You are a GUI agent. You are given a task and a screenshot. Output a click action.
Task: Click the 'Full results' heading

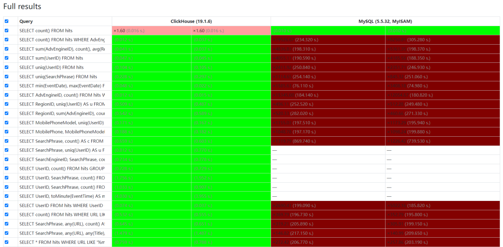point(22,6)
